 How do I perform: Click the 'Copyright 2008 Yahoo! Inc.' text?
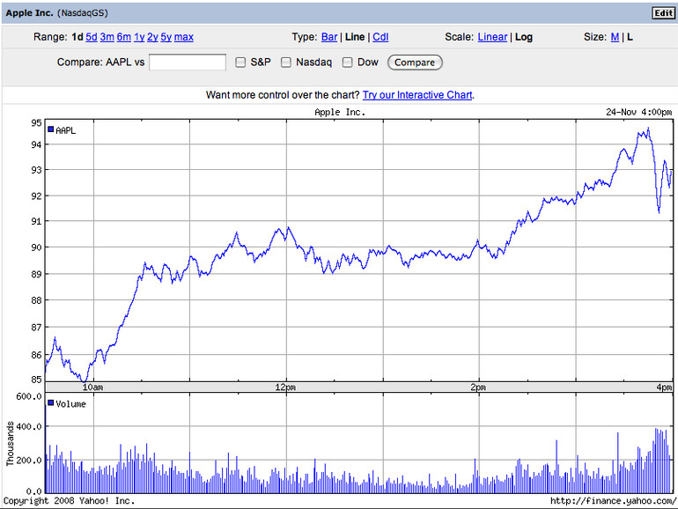pyautogui.click(x=70, y=501)
